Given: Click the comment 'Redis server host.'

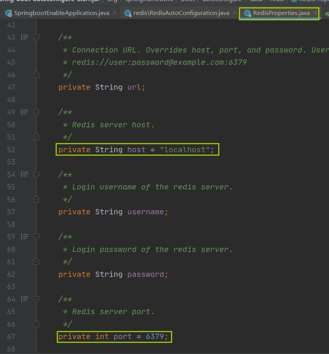Looking at the screenshot, I should click(113, 125).
